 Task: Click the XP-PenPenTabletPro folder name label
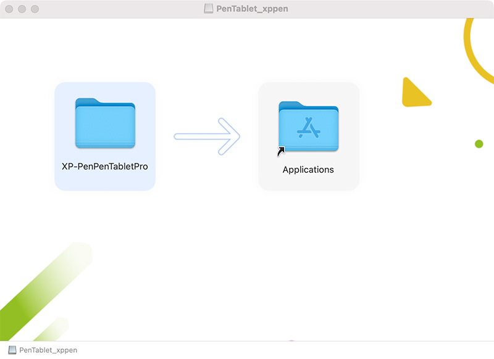(105, 167)
